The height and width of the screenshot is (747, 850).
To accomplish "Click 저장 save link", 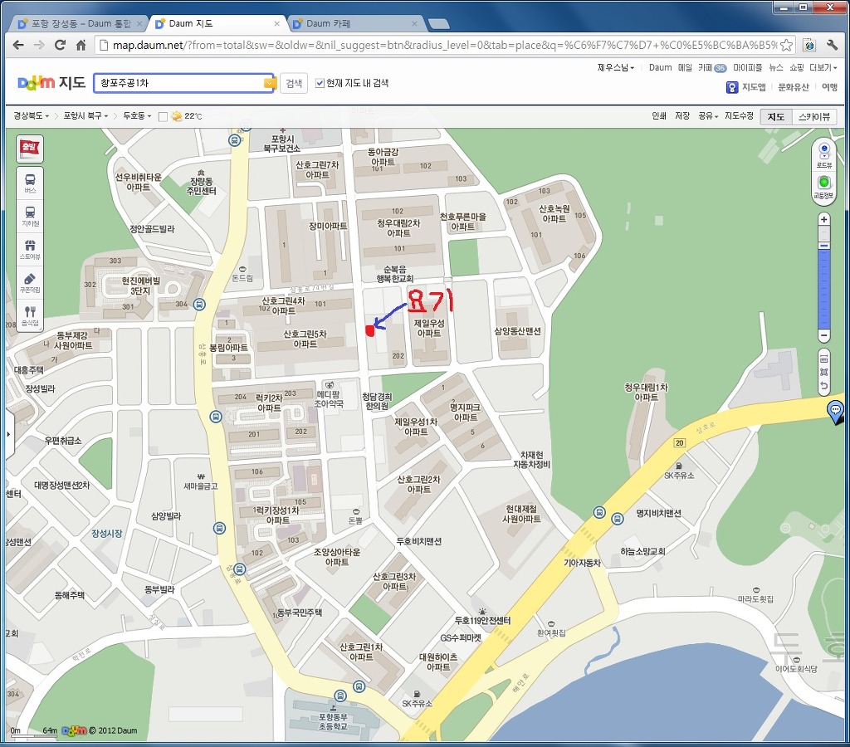I will pyautogui.click(x=682, y=116).
